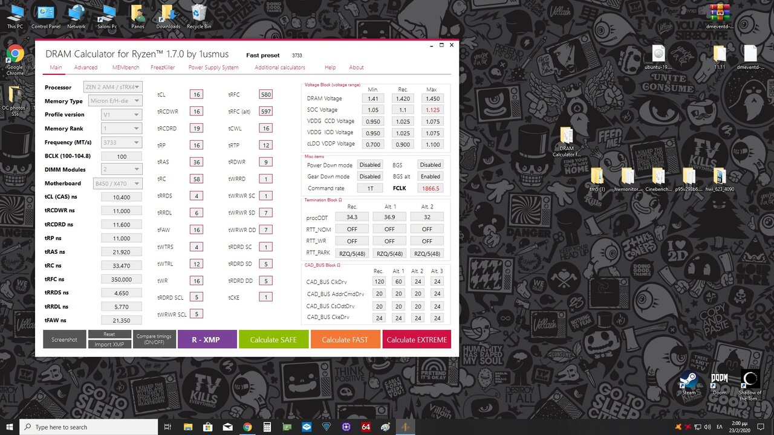
Task: Toggle the BGS alt Enabled field
Action: coord(430,176)
